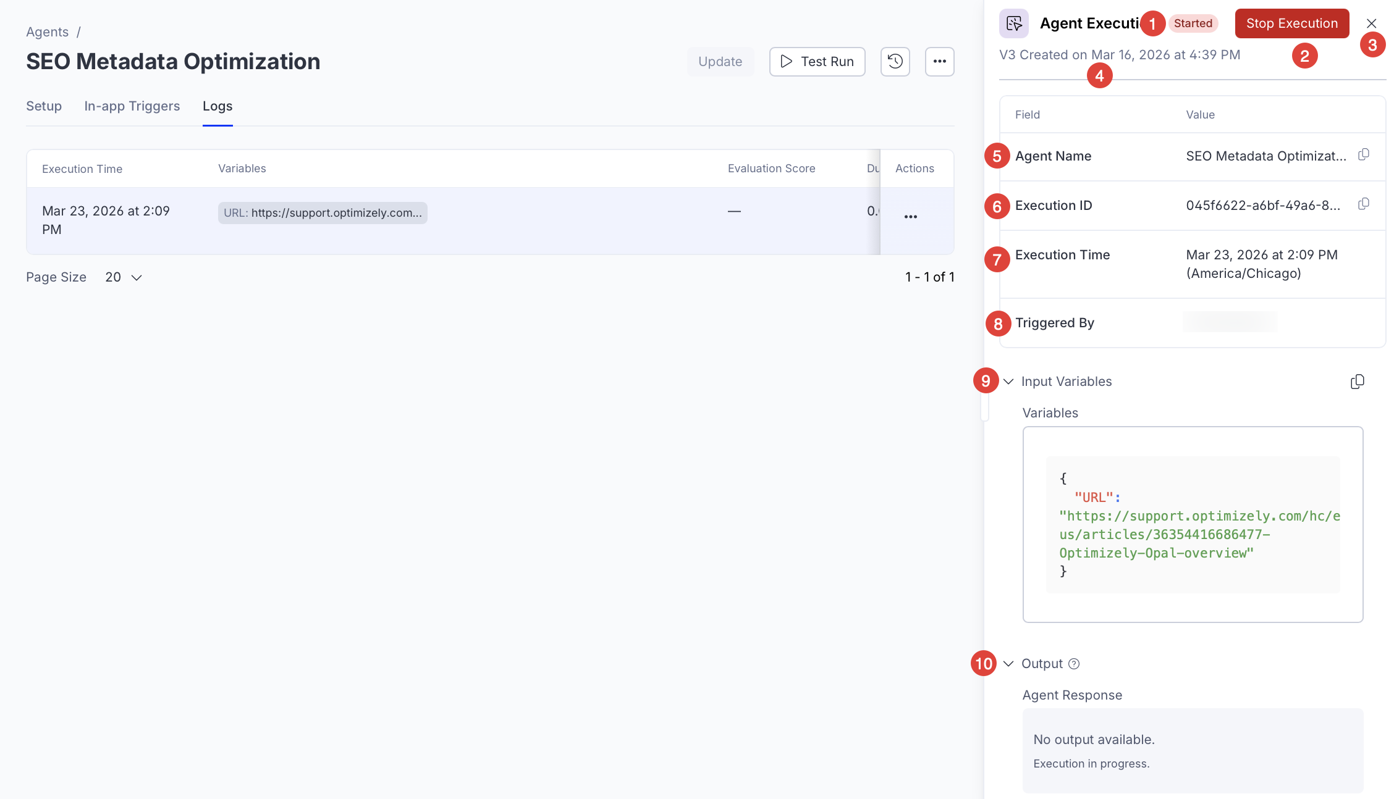Click the Output help question icon
Image resolution: width=1394 pixels, height=799 pixels.
point(1074,664)
